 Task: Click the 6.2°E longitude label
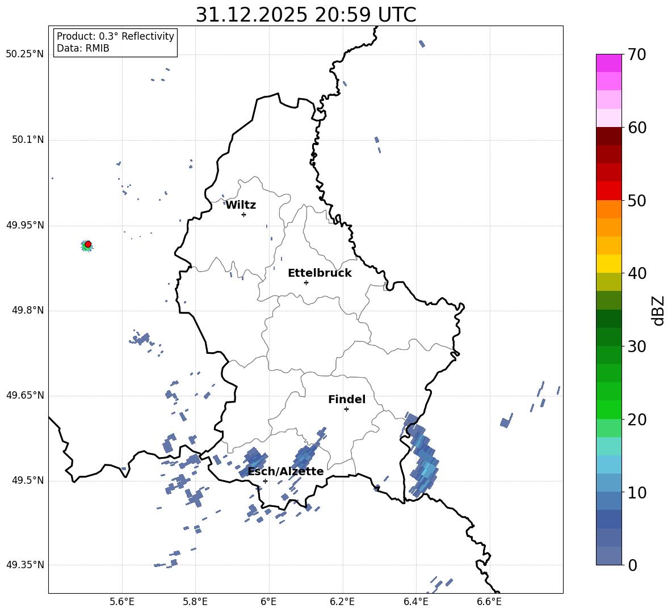(342, 602)
